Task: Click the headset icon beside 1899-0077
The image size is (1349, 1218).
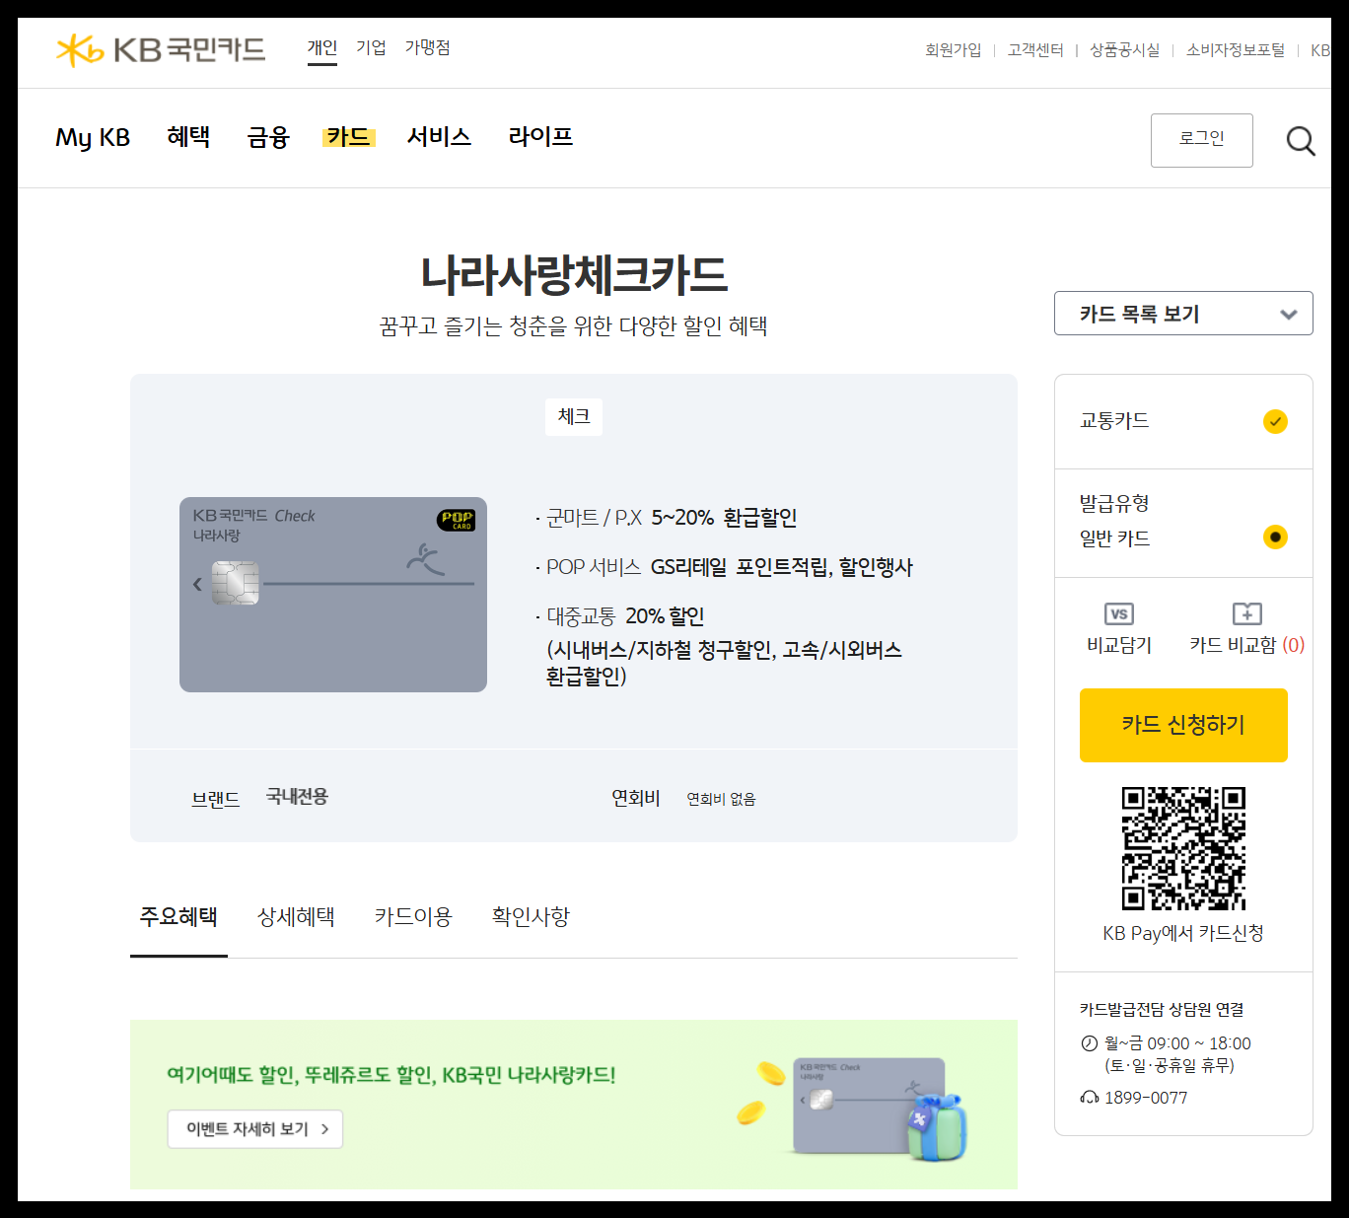Action: tap(1090, 1098)
